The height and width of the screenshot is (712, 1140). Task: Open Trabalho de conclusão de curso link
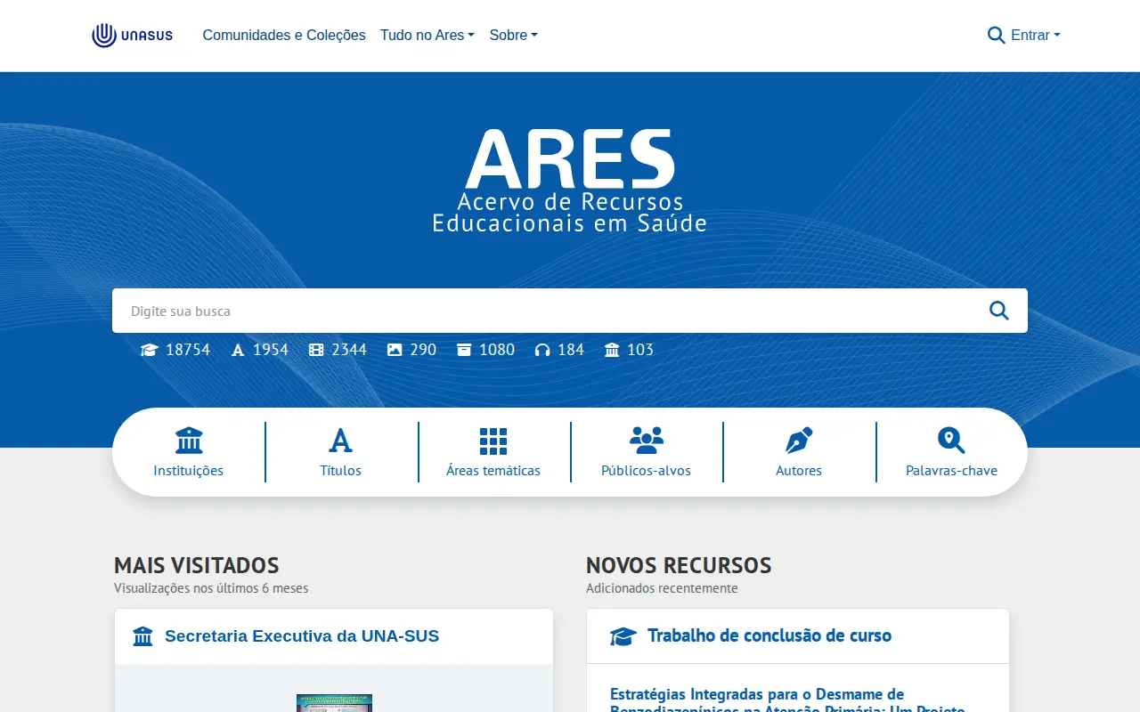click(x=769, y=635)
